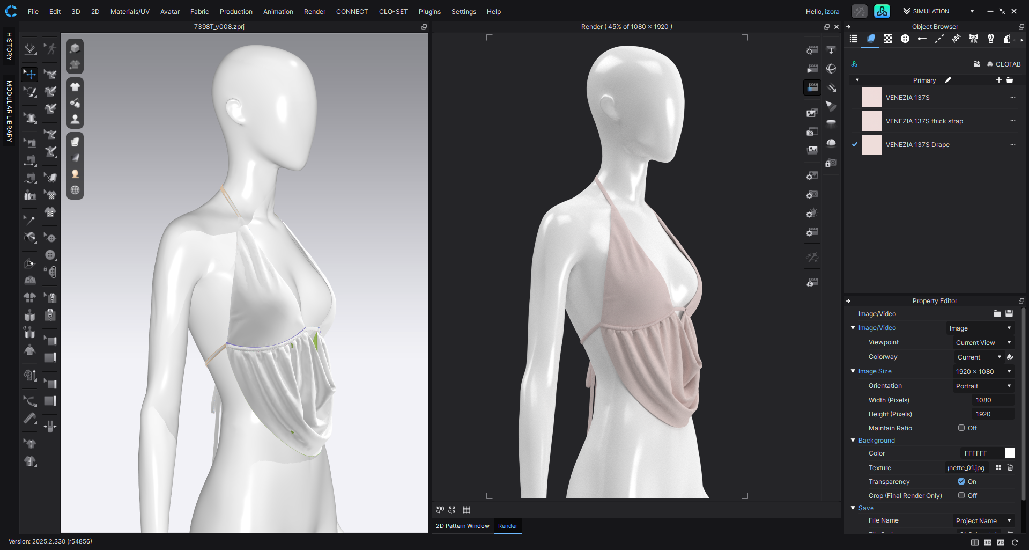Click the Final Render play clapperboard icon
This screenshot has width=1029, height=550.
(812, 69)
